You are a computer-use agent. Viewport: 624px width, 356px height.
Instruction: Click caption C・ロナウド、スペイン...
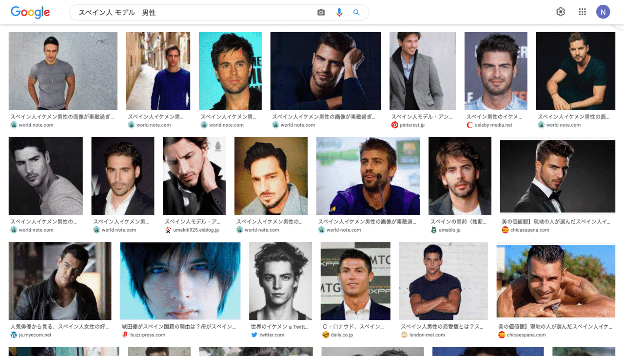click(353, 327)
